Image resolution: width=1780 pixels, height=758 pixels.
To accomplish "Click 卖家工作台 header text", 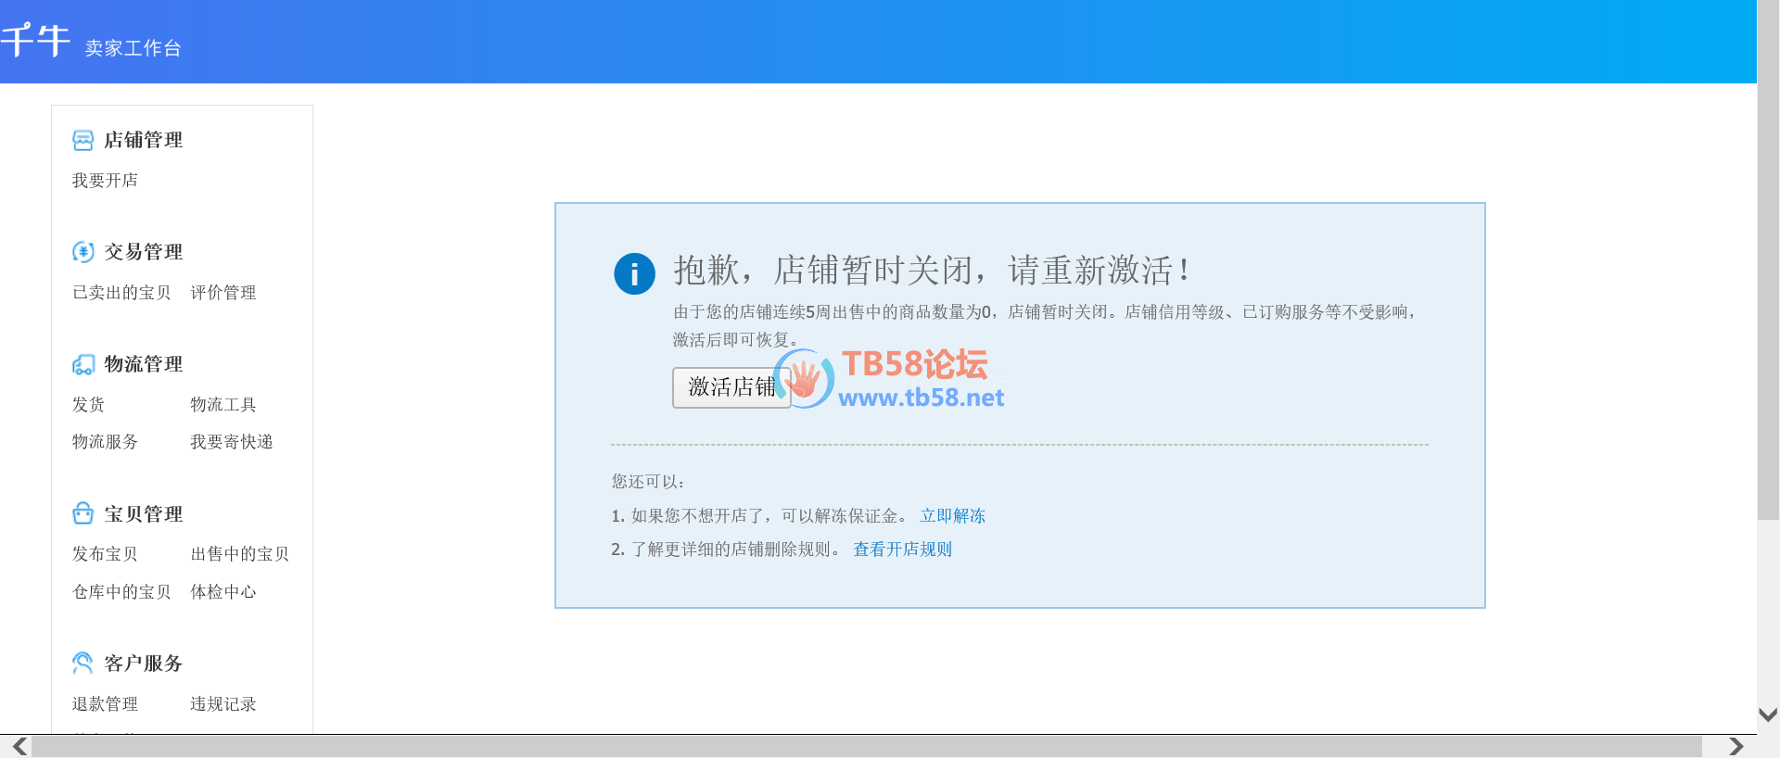I will click(x=133, y=48).
